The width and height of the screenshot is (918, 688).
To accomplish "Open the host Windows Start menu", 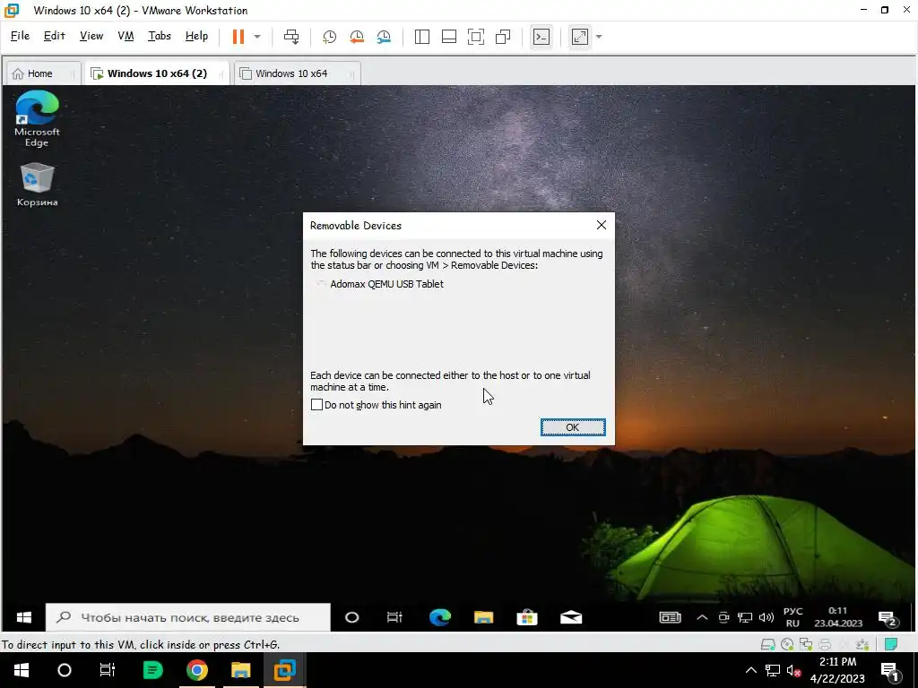I will pyautogui.click(x=22, y=670).
